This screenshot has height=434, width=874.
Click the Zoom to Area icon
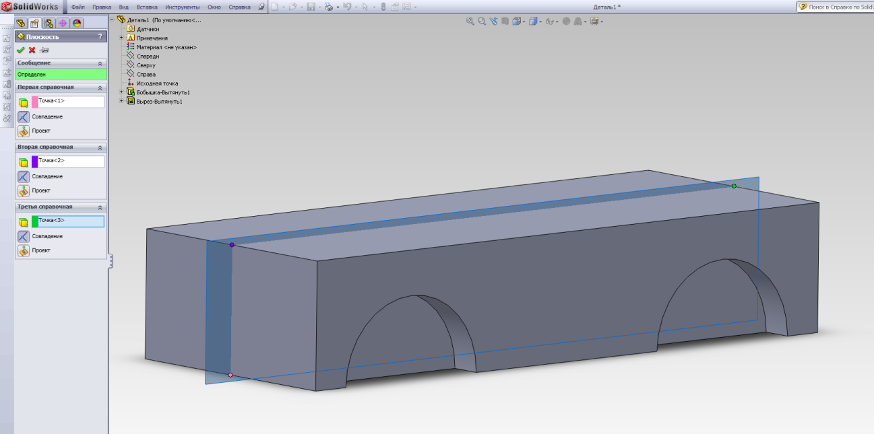[482, 22]
